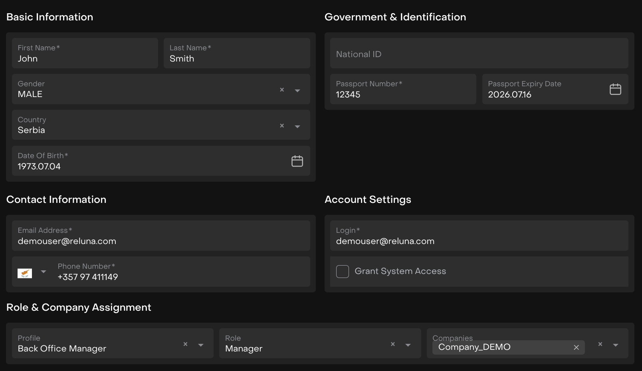Screen dimensions: 642x371
Task: Open the Role dropdown arrow
Action: tap(408, 345)
